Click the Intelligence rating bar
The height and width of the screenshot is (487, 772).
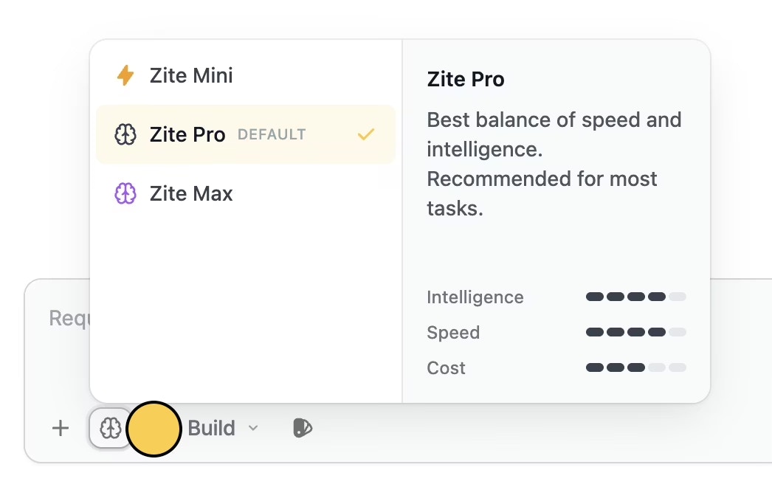click(x=635, y=297)
